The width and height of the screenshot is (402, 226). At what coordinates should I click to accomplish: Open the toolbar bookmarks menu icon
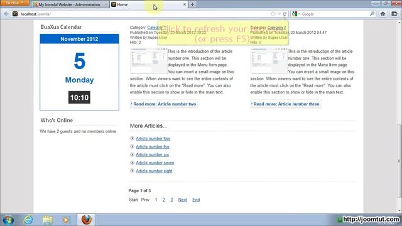click(394, 14)
